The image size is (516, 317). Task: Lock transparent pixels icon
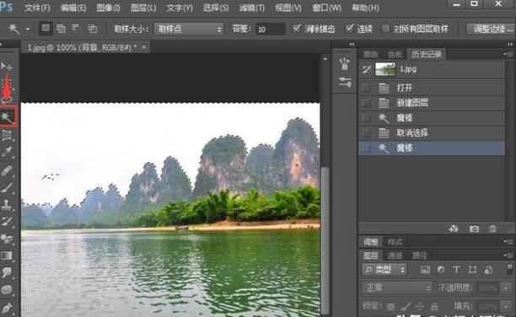[390, 307]
